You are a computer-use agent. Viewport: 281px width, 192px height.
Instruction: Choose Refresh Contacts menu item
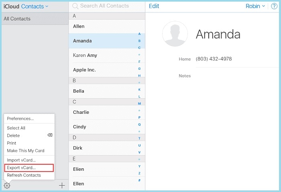[29, 175]
